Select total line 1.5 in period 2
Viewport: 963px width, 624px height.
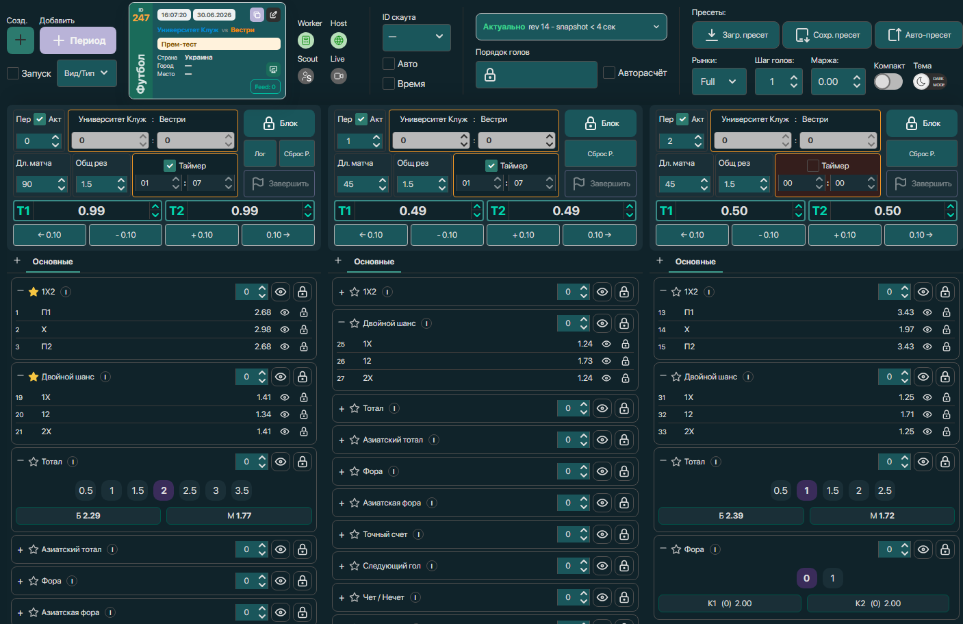[x=833, y=490]
